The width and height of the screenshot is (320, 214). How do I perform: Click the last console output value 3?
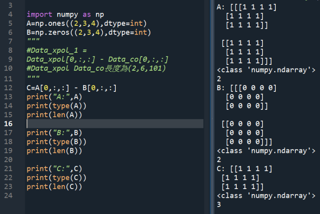click(219, 204)
